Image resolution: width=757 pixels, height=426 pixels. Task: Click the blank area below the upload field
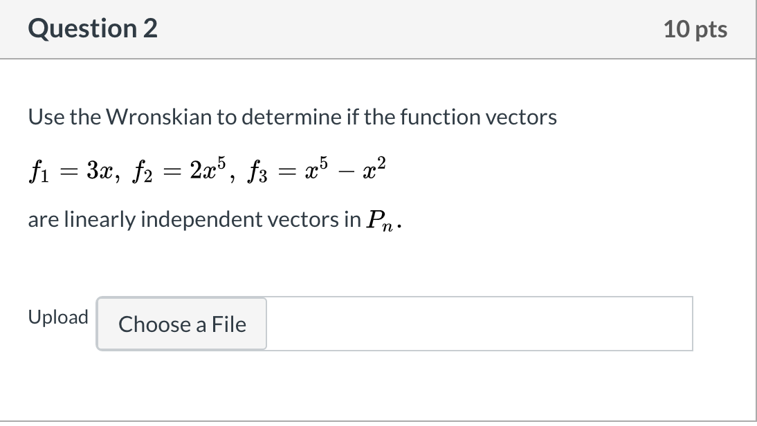point(378,386)
